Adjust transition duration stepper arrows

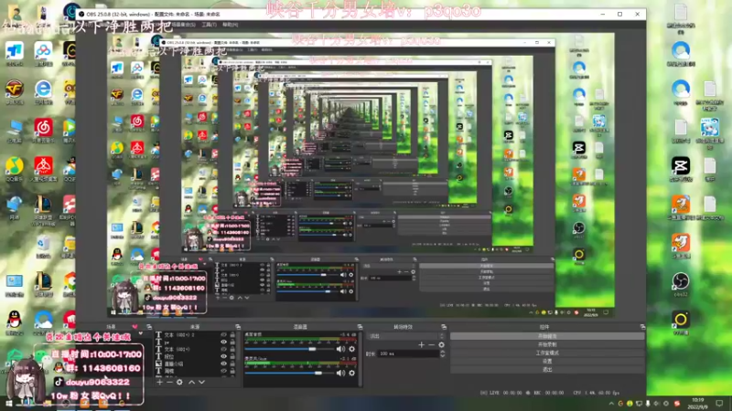pos(443,353)
